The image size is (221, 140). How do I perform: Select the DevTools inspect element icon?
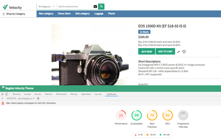coord(2,94)
